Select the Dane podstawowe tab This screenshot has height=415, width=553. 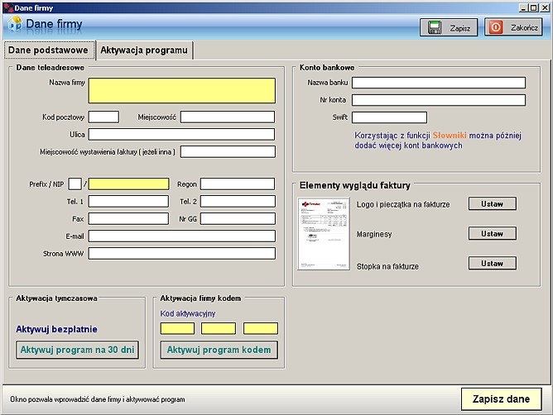[48, 50]
